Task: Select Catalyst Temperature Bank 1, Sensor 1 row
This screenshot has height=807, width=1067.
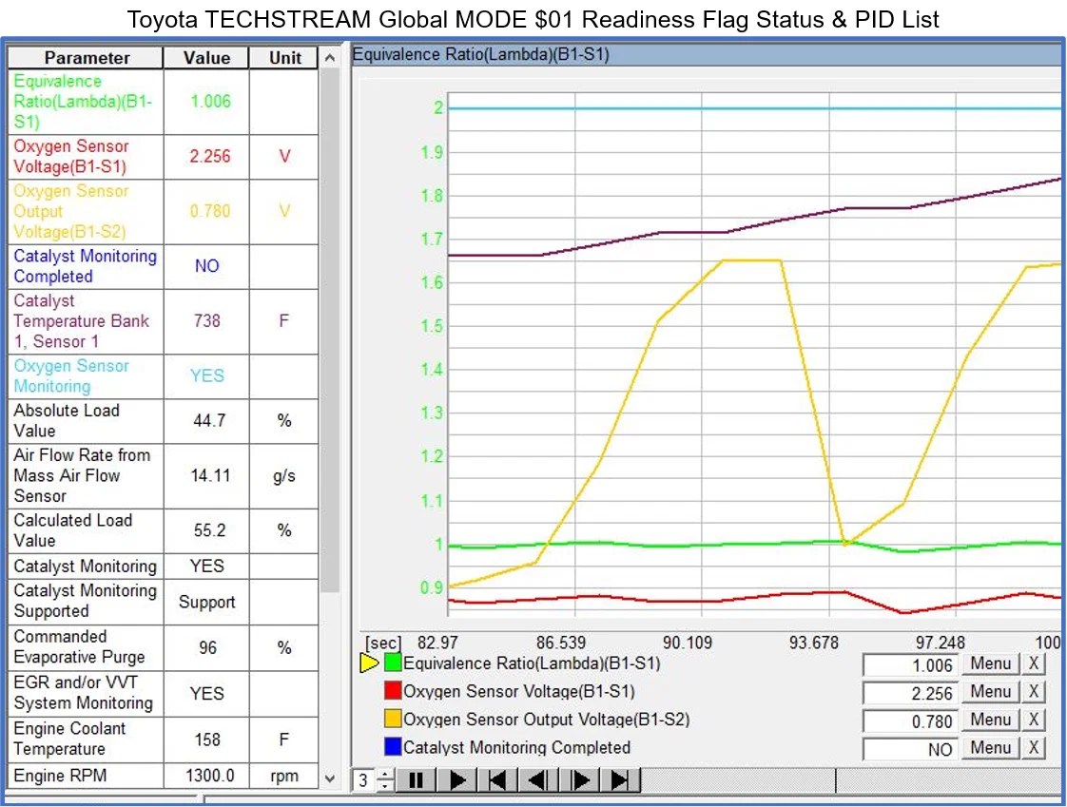Action: [164, 321]
